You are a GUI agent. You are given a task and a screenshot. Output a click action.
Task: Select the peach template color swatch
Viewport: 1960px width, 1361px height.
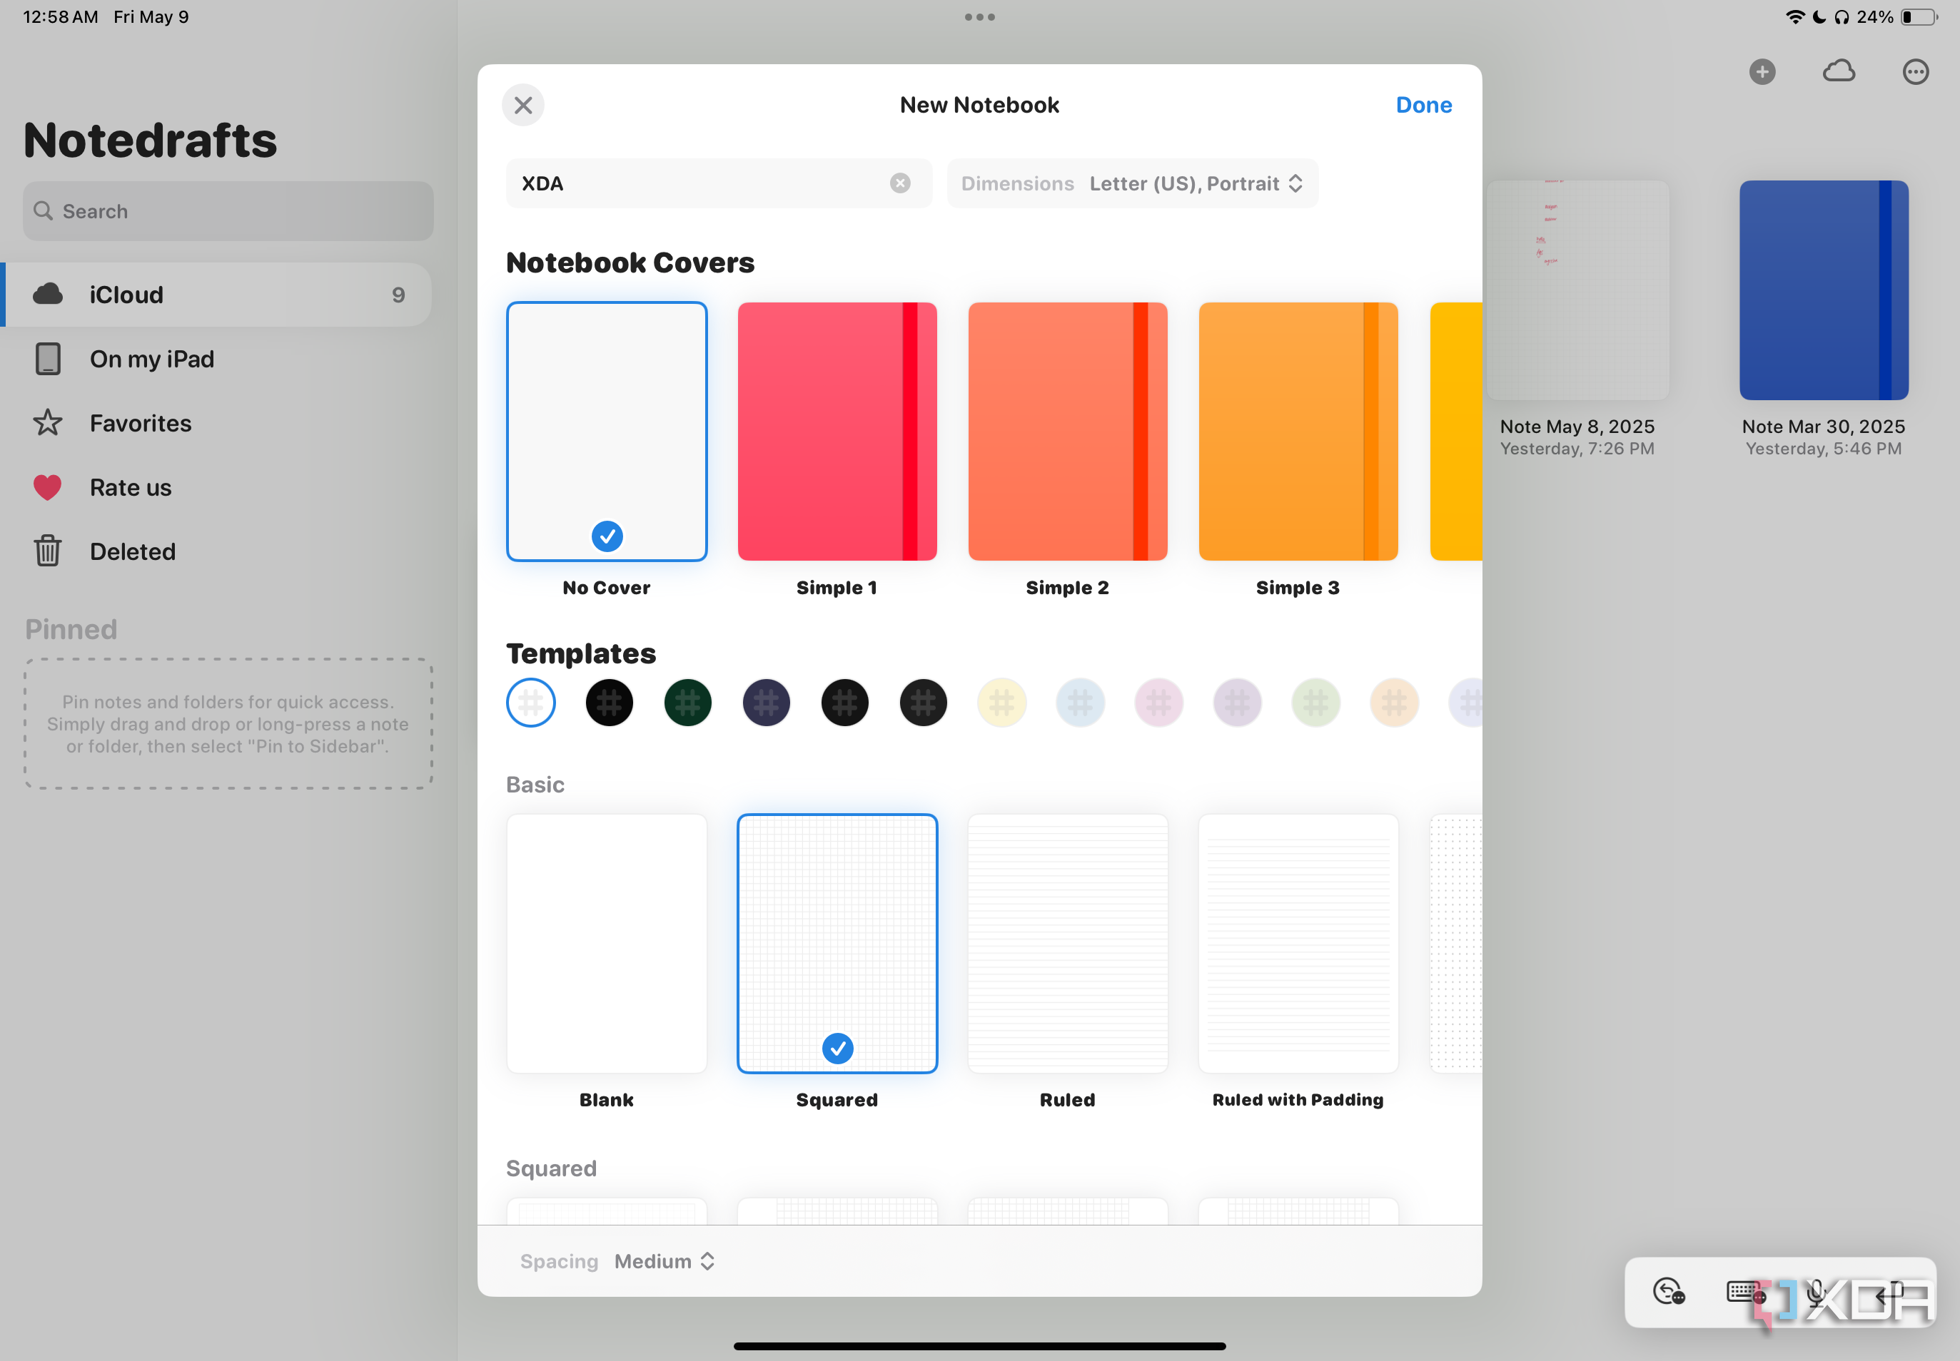click(1394, 703)
